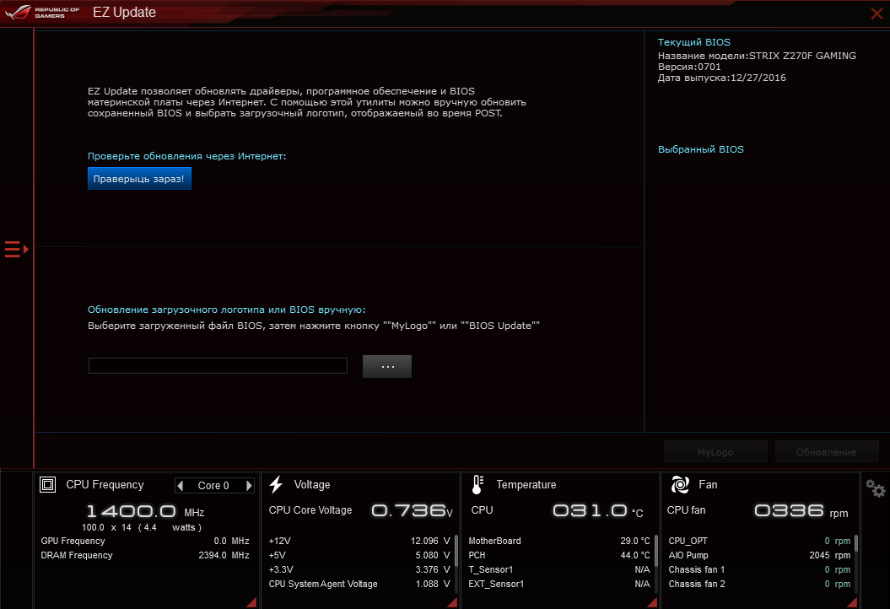Switch to next core with right arrow
The image size is (890, 609).
point(249,485)
